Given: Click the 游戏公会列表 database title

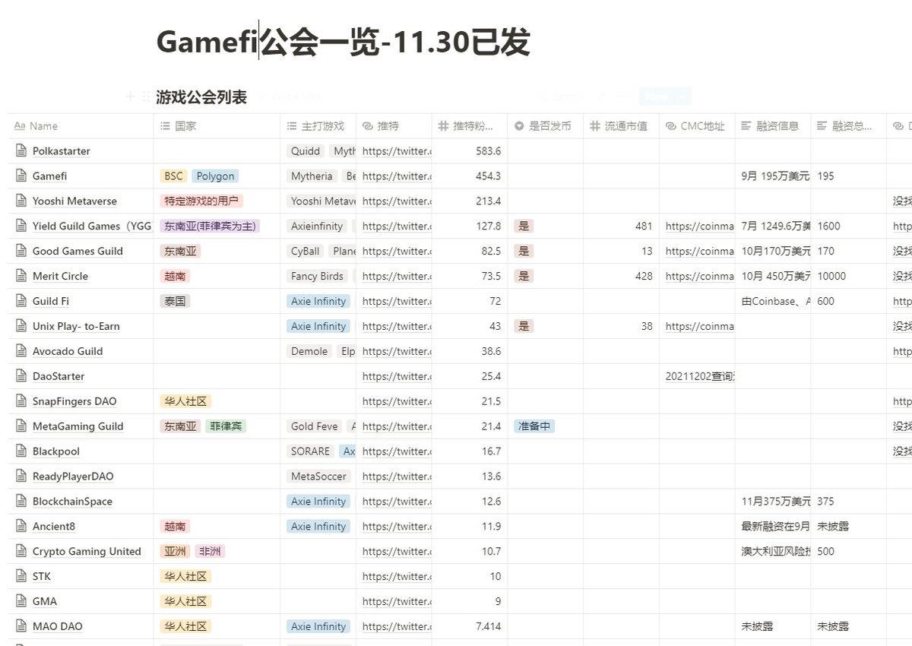Looking at the screenshot, I should pyautogui.click(x=201, y=97).
